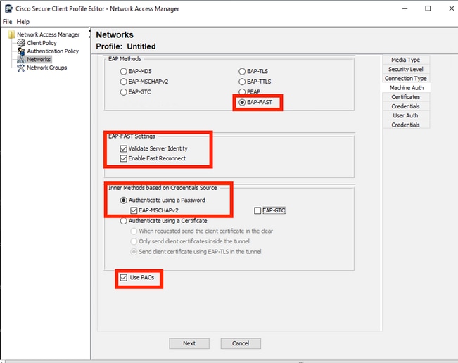The height and width of the screenshot is (363, 458).
Task: Toggle Enable Fast Reconnect checkbox
Action: pos(124,158)
